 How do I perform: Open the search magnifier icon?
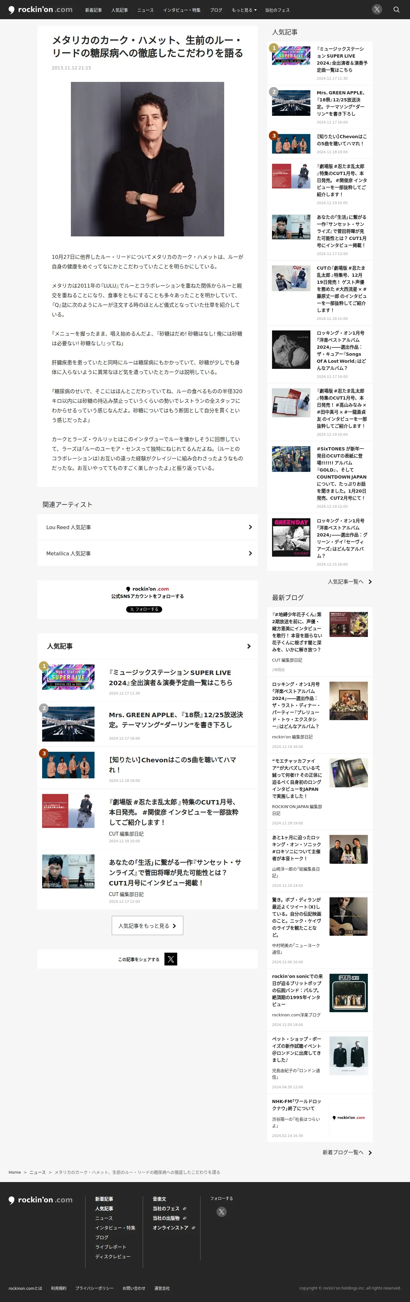396,10
